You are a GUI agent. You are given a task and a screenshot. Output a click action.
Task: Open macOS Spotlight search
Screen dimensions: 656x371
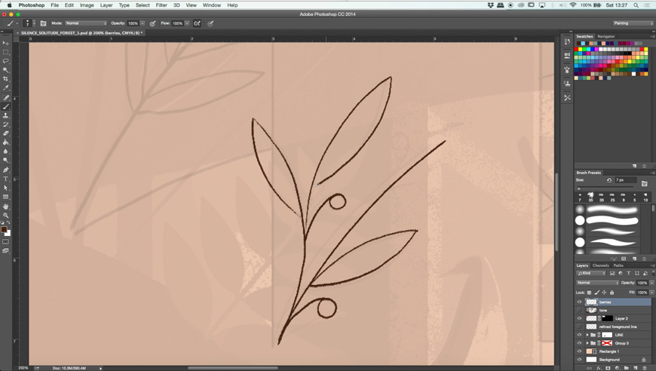coord(636,5)
